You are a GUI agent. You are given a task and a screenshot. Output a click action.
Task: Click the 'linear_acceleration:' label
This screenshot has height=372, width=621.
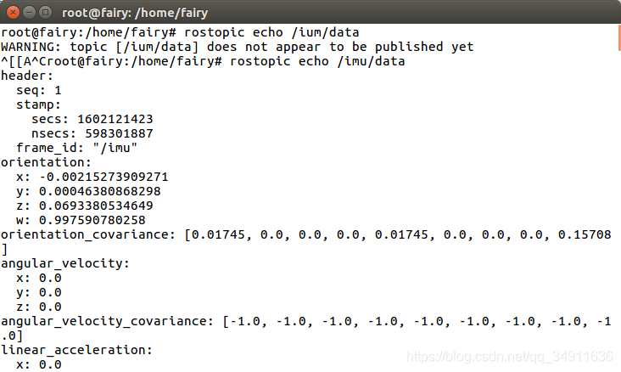pos(77,350)
